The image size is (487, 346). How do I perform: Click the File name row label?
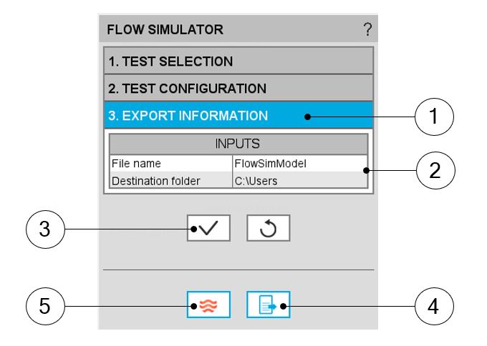170,162
